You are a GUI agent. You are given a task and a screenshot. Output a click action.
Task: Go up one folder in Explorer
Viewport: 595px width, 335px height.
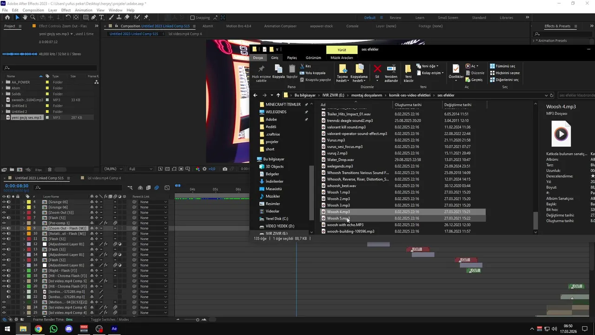tap(278, 95)
